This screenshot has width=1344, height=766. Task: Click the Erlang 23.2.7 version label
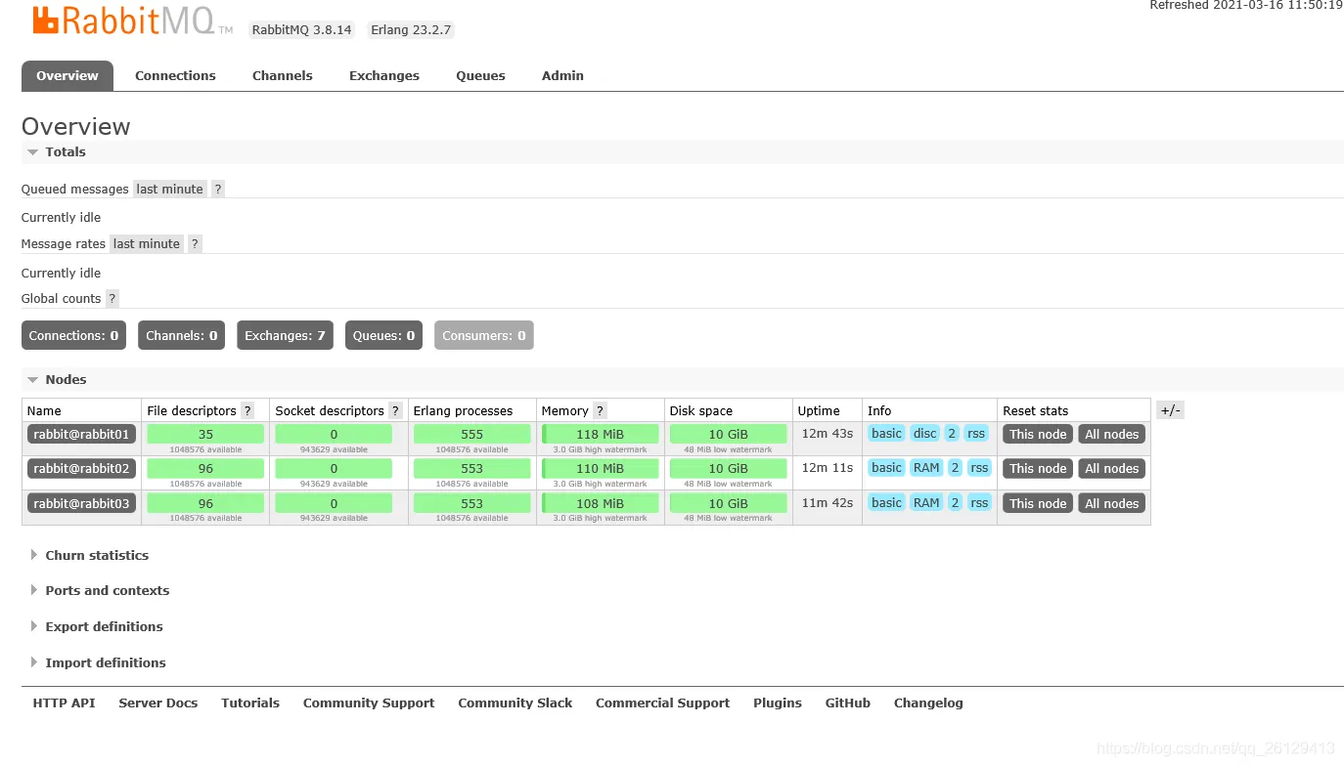411,29
